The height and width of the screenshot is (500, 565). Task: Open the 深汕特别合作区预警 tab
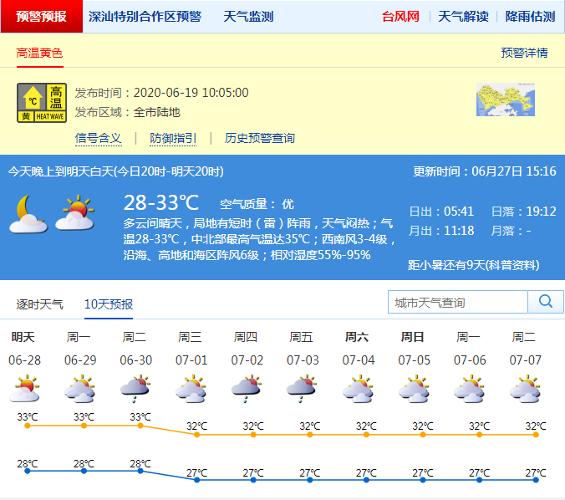145,16
